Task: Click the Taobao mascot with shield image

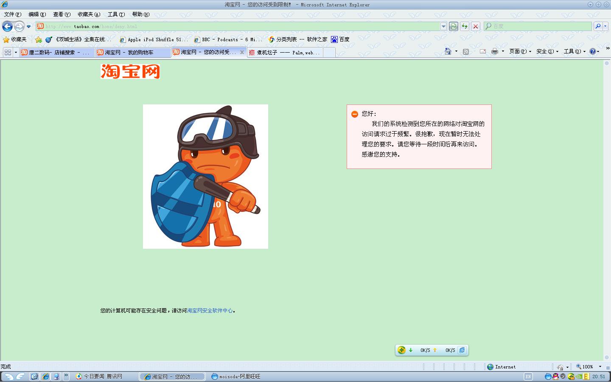Action: (x=205, y=177)
